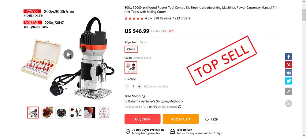Close the social share sidebar

(x=289, y=103)
